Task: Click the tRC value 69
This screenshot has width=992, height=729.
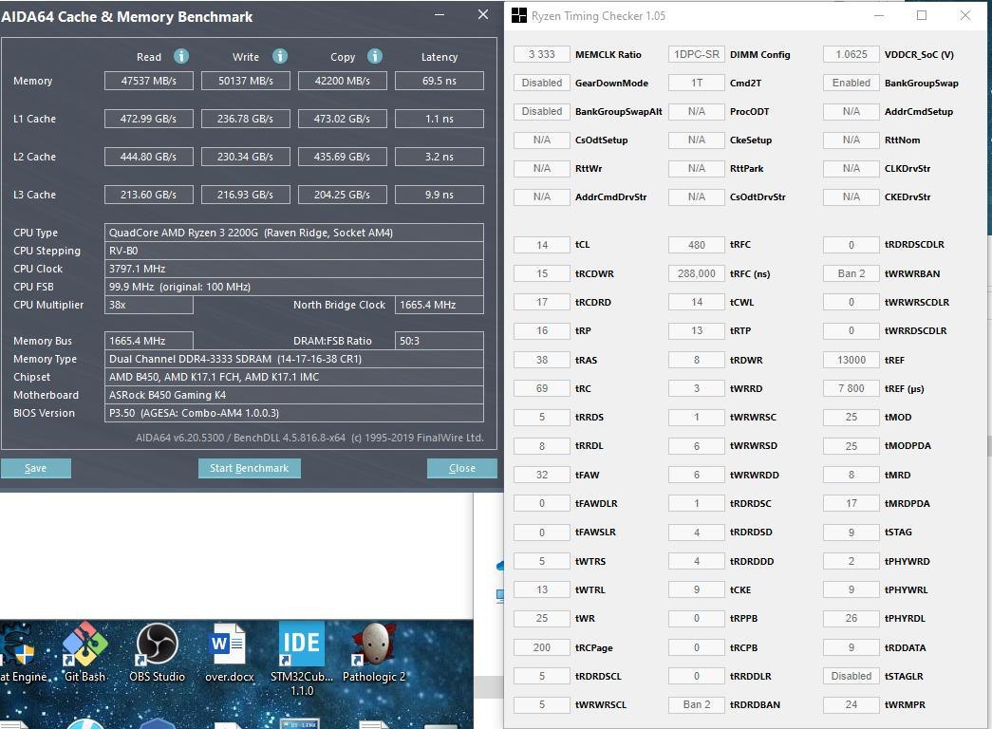Action: [541, 388]
